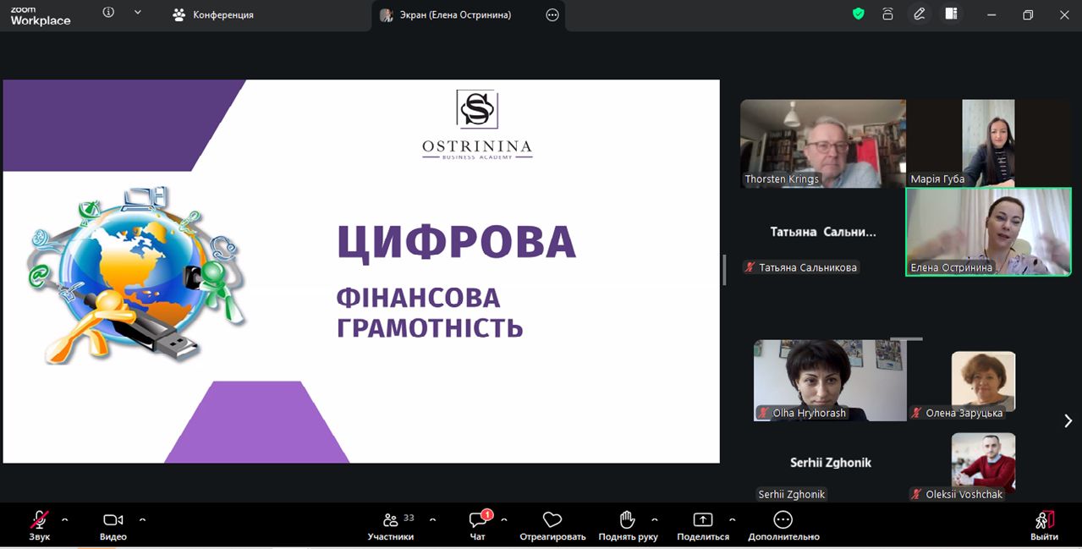
Task: Expand the arrow next to Участники
Action: [433, 519]
